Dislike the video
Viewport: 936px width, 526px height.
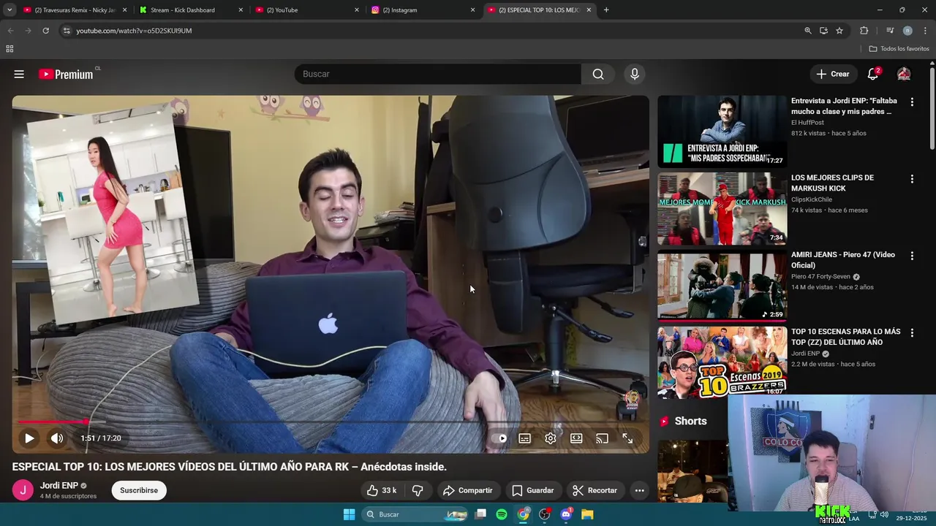click(418, 490)
